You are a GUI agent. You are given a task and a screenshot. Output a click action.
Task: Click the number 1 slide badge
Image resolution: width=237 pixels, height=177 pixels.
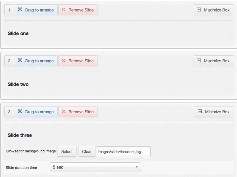(9, 10)
